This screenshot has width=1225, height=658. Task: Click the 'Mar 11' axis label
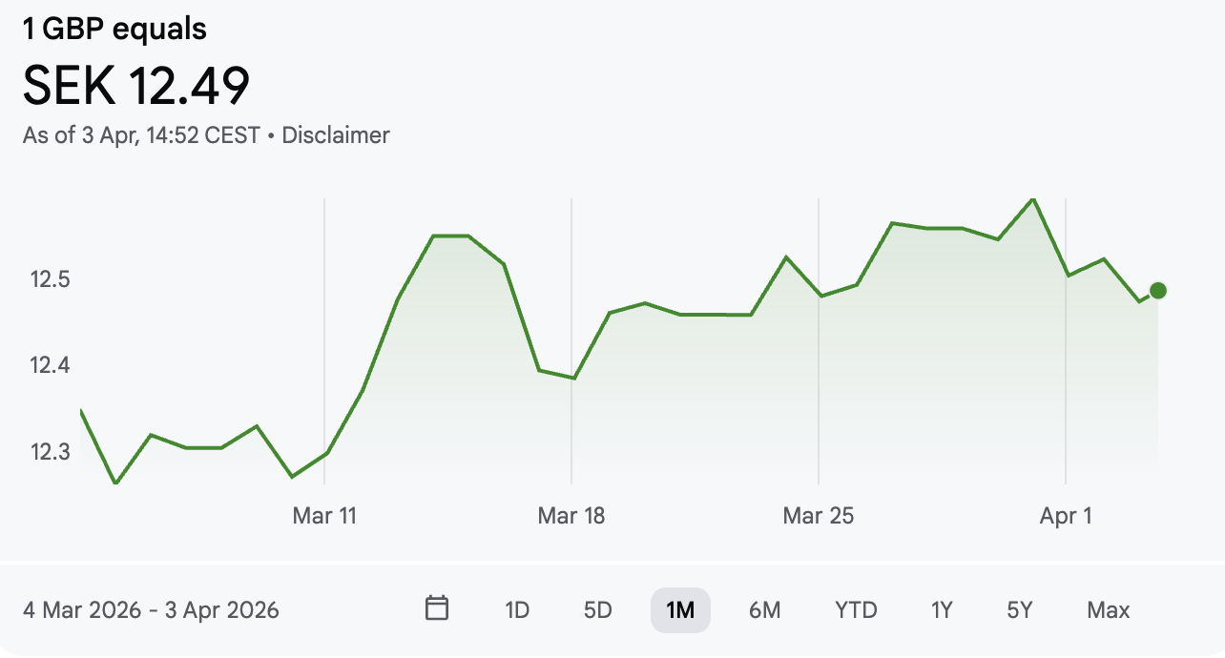click(324, 516)
